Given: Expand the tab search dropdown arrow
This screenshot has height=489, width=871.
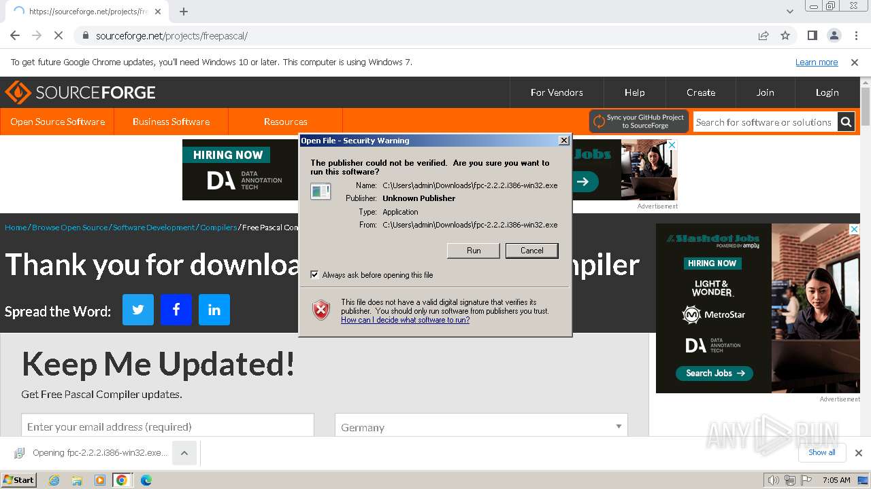Looking at the screenshot, I should tap(789, 12).
